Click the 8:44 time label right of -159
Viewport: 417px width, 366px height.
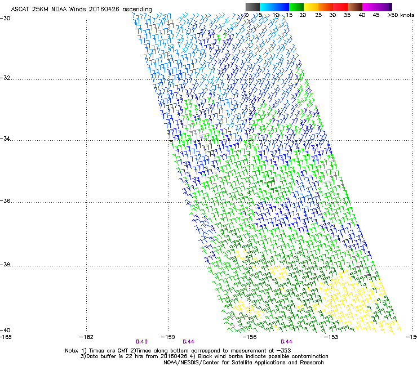point(188,342)
